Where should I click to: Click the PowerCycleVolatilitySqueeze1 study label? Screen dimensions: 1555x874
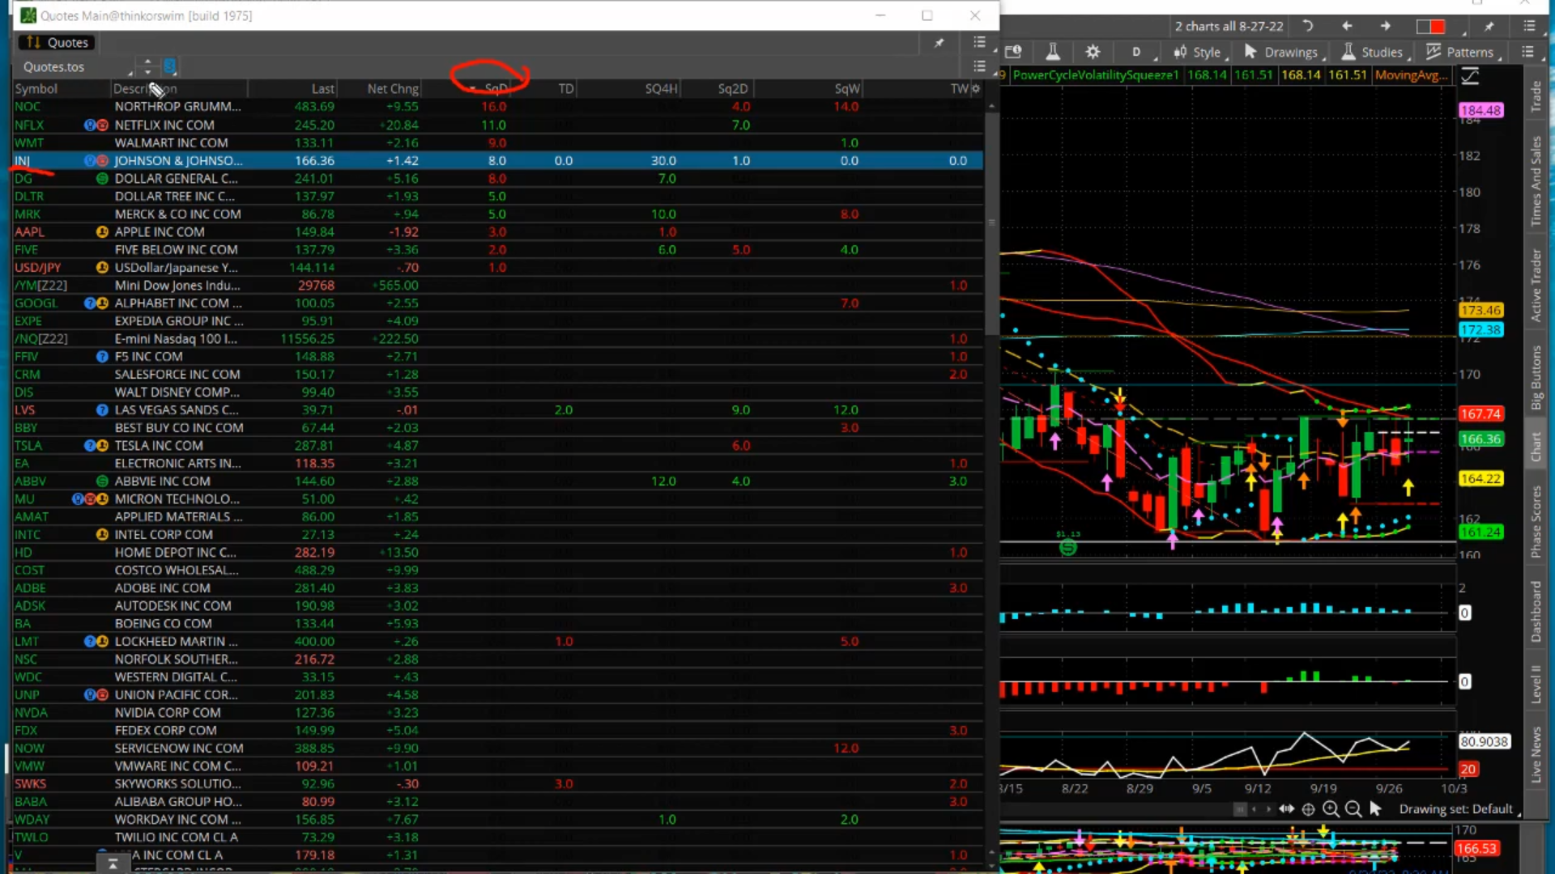pos(1095,75)
